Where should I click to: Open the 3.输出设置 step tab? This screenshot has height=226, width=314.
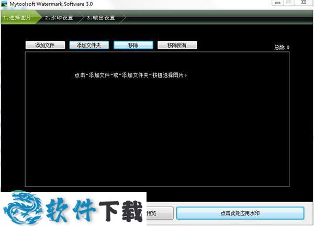pos(101,18)
